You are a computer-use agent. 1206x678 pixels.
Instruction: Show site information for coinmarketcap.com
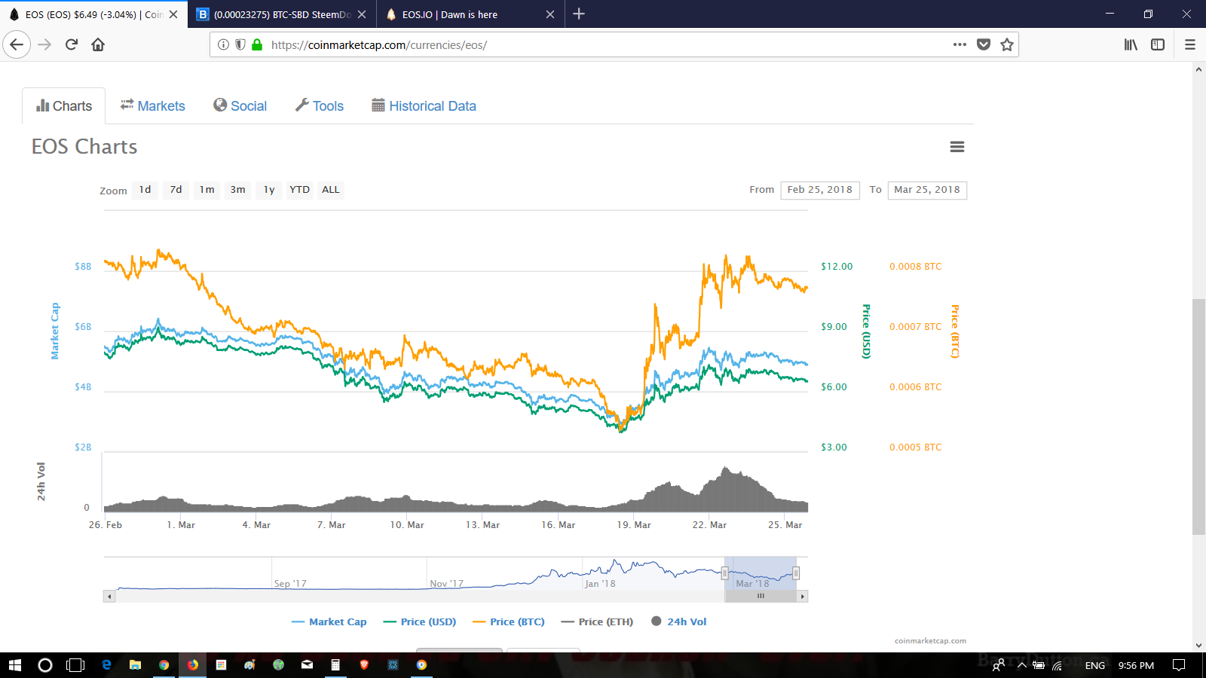(223, 44)
